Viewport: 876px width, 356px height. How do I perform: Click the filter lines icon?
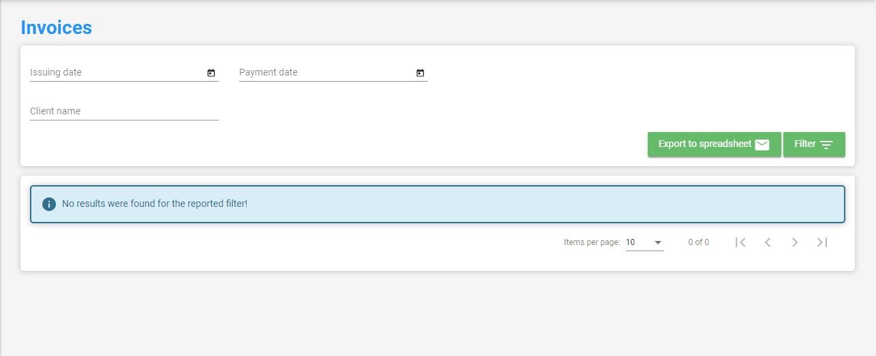pyautogui.click(x=826, y=144)
